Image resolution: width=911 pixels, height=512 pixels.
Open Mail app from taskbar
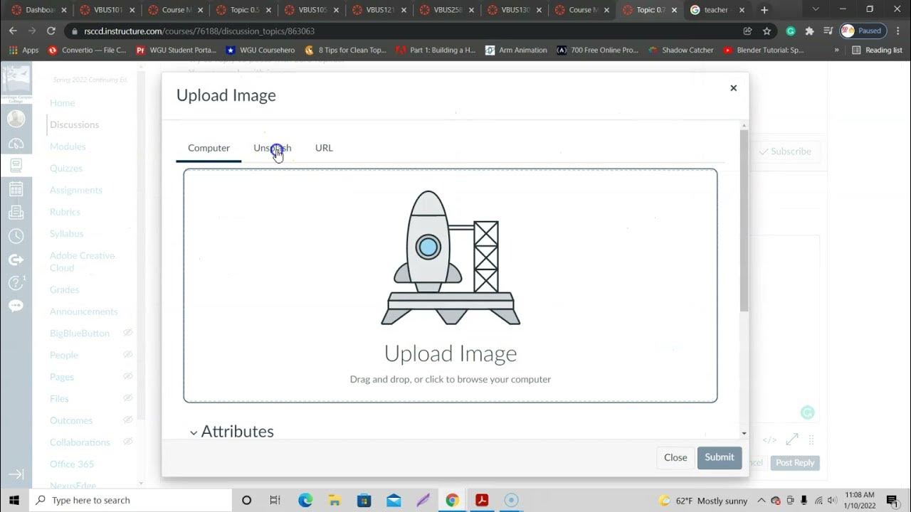pyautogui.click(x=394, y=500)
